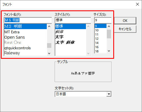142x112 pixels.
Task: Open the 文字セット dropdown
Action: [109, 94]
